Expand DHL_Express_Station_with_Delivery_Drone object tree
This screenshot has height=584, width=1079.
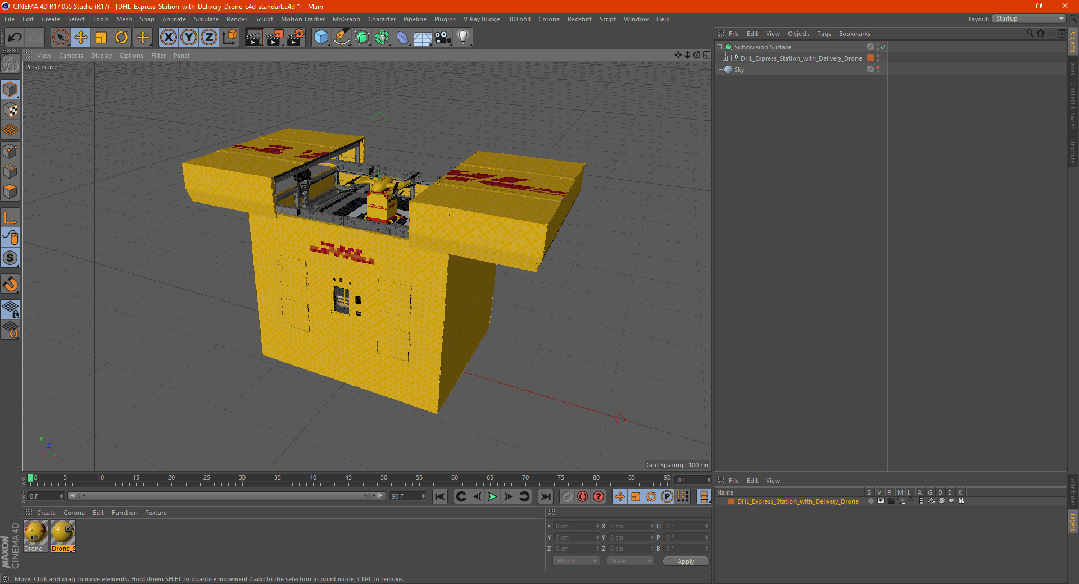click(725, 58)
